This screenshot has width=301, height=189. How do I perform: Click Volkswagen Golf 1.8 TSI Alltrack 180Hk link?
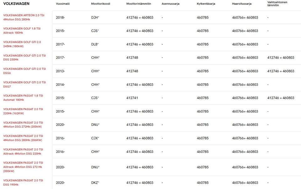tap(22, 31)
